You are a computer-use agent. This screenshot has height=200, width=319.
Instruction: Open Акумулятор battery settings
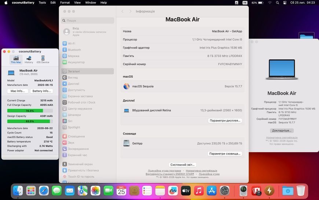click(x=88, y=62)
